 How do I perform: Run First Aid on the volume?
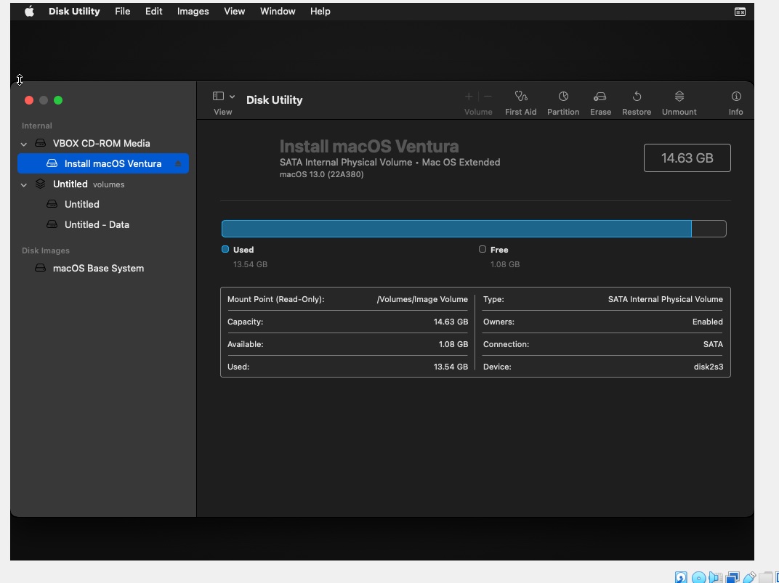(x=520, y=97)
